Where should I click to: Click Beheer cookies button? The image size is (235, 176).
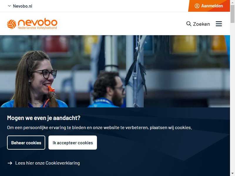(x=26, y=143)
